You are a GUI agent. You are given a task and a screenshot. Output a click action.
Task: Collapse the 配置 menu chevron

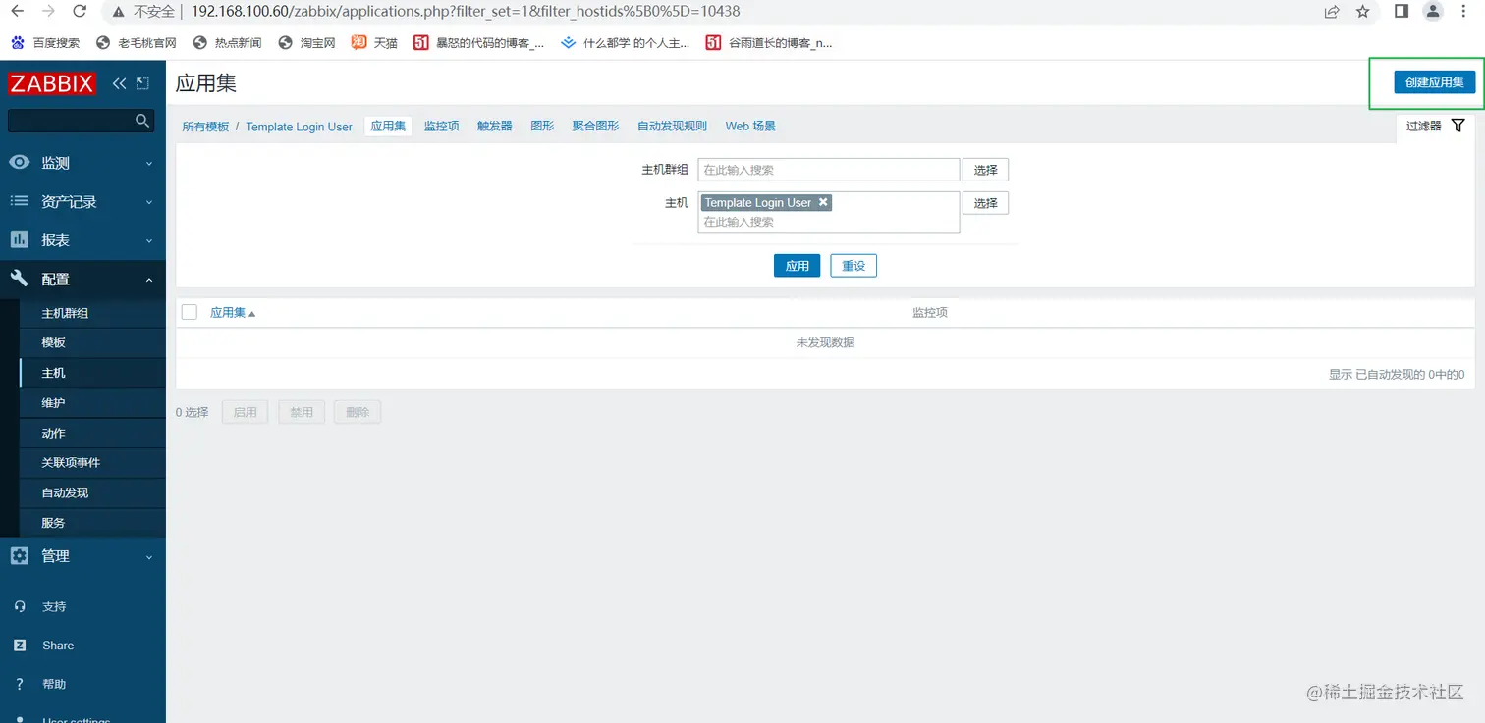(x=149, y=280)
